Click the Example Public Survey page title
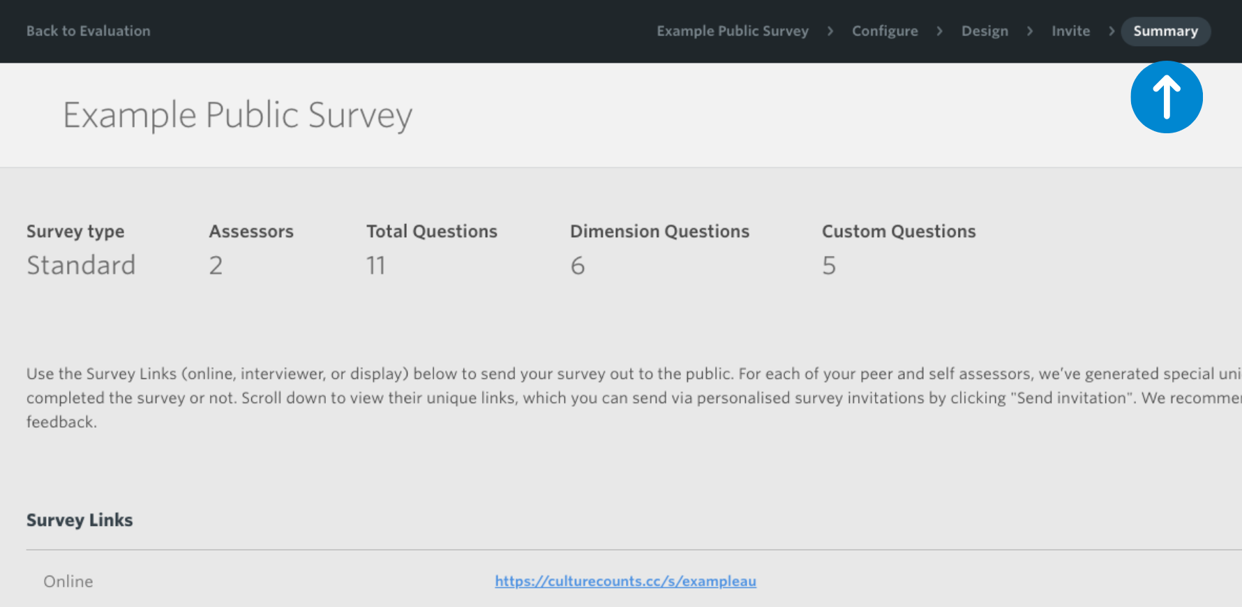Viewport: 1242px width, 607px height. 237,115
